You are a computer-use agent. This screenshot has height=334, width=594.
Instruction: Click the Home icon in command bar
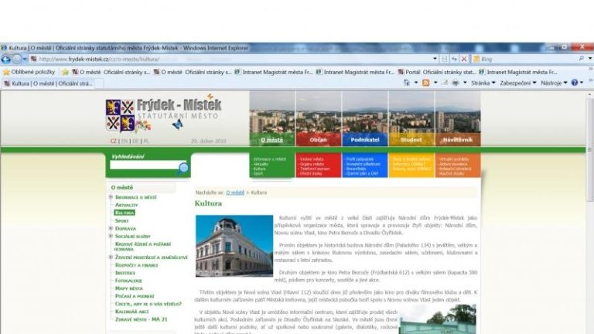[407, 83]
